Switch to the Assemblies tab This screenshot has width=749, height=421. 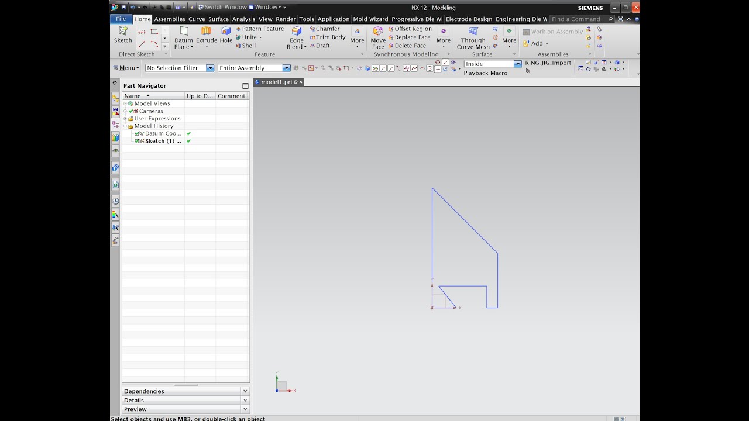point(170,19)
